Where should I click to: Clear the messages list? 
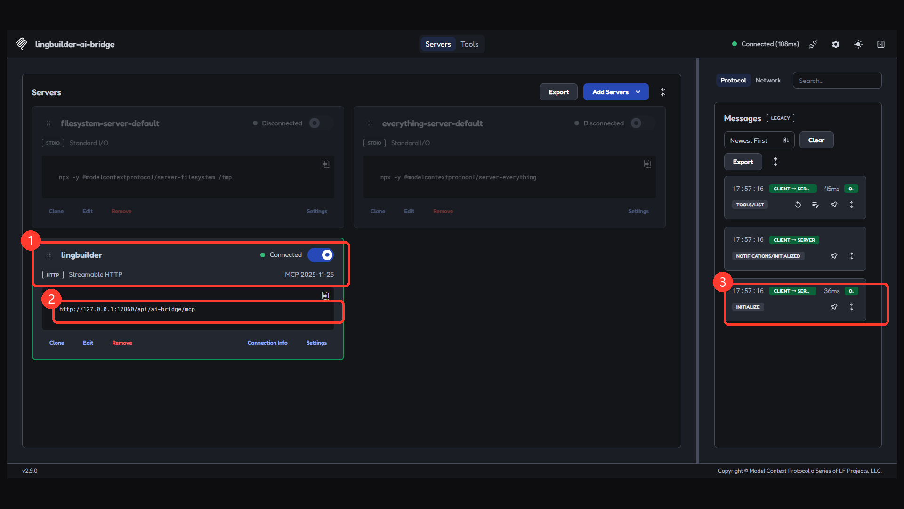(x=816, y=140)
